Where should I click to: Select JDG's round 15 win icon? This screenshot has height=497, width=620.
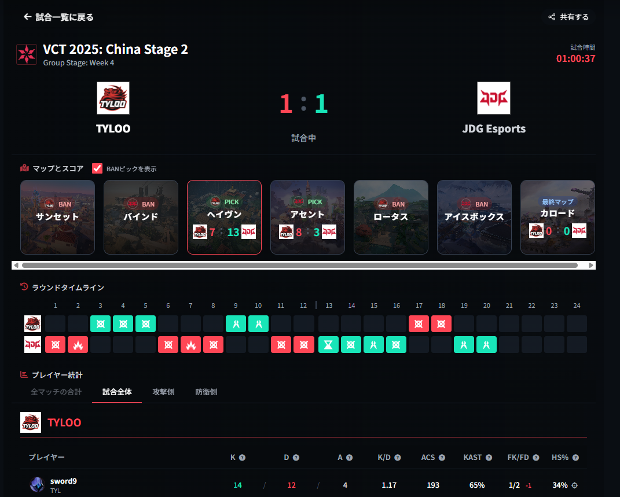click(373, 345)
